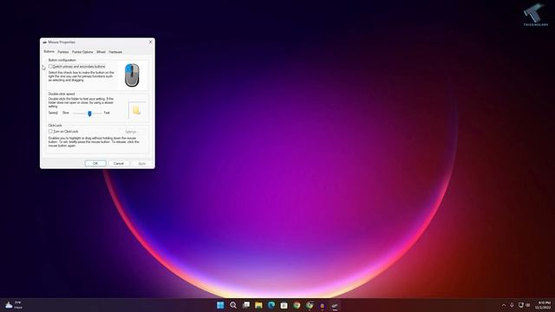Launch Microsoft Edge from the taskbar

(271, 305)
